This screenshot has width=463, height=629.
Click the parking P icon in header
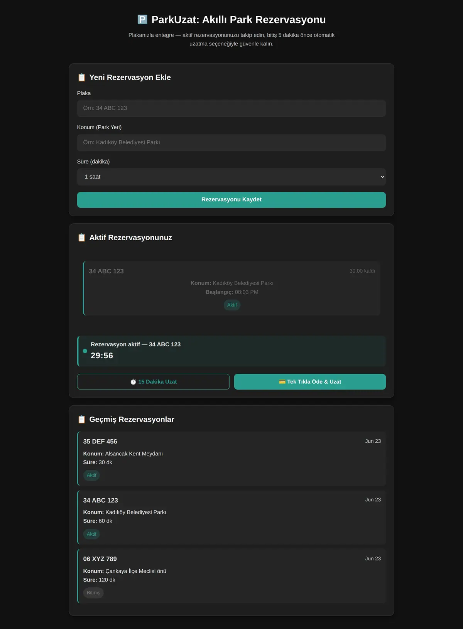coord(142,20)
